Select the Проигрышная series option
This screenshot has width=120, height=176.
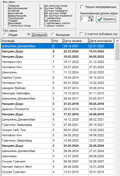(x=5, y=18)
